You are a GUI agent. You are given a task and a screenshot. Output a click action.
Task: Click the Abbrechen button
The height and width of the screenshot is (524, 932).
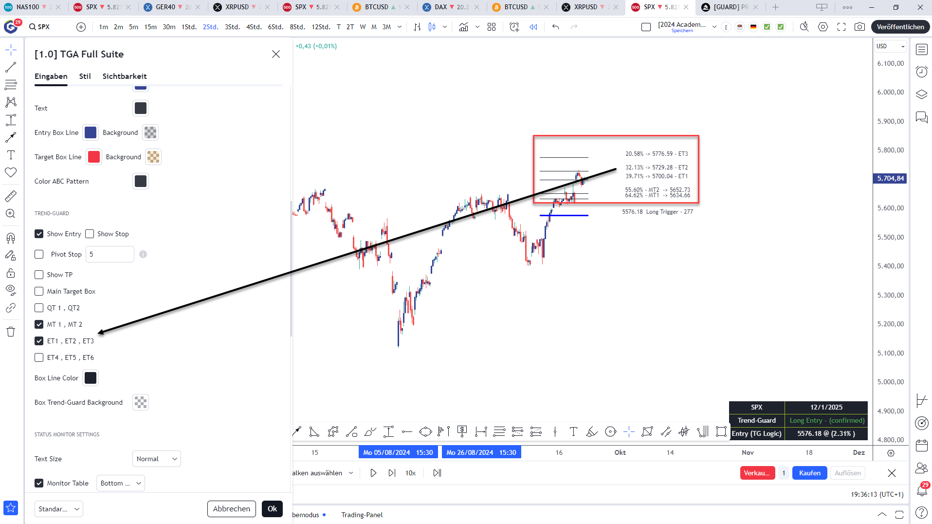(x=231, y=508)
